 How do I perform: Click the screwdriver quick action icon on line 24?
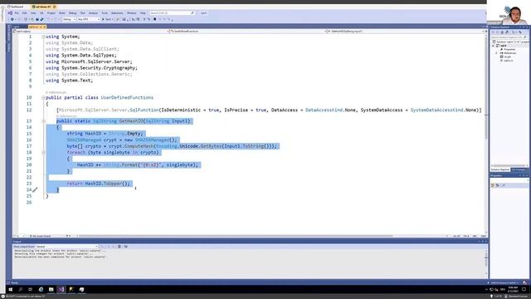coord(35,190)
